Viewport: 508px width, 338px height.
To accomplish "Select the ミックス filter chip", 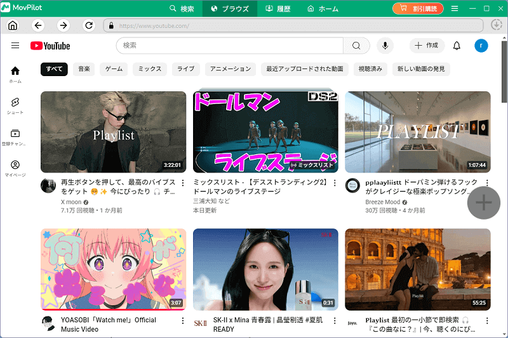I will [150, 69].
